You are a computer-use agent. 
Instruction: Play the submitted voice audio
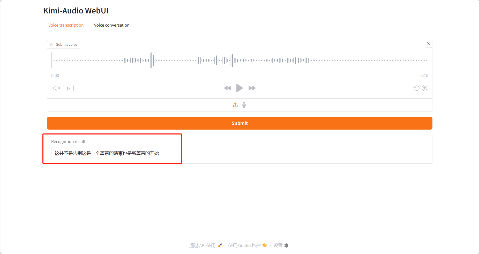(239, 88)
